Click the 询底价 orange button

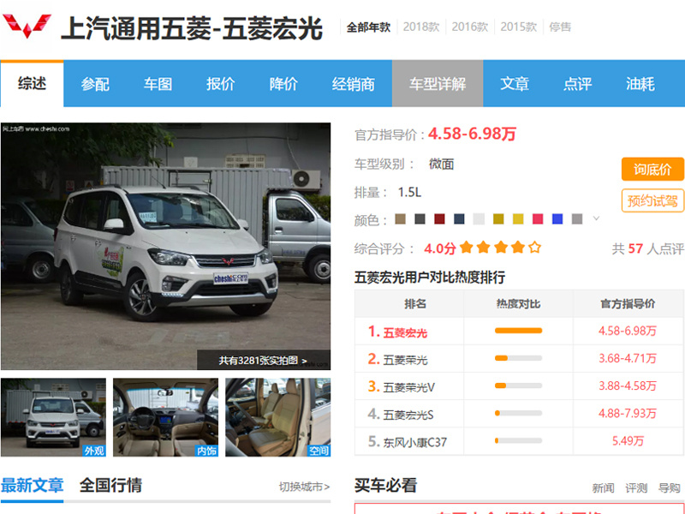coord(652,169)
